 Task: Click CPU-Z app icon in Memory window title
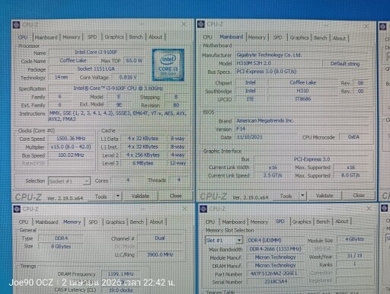tap(17, 209)
